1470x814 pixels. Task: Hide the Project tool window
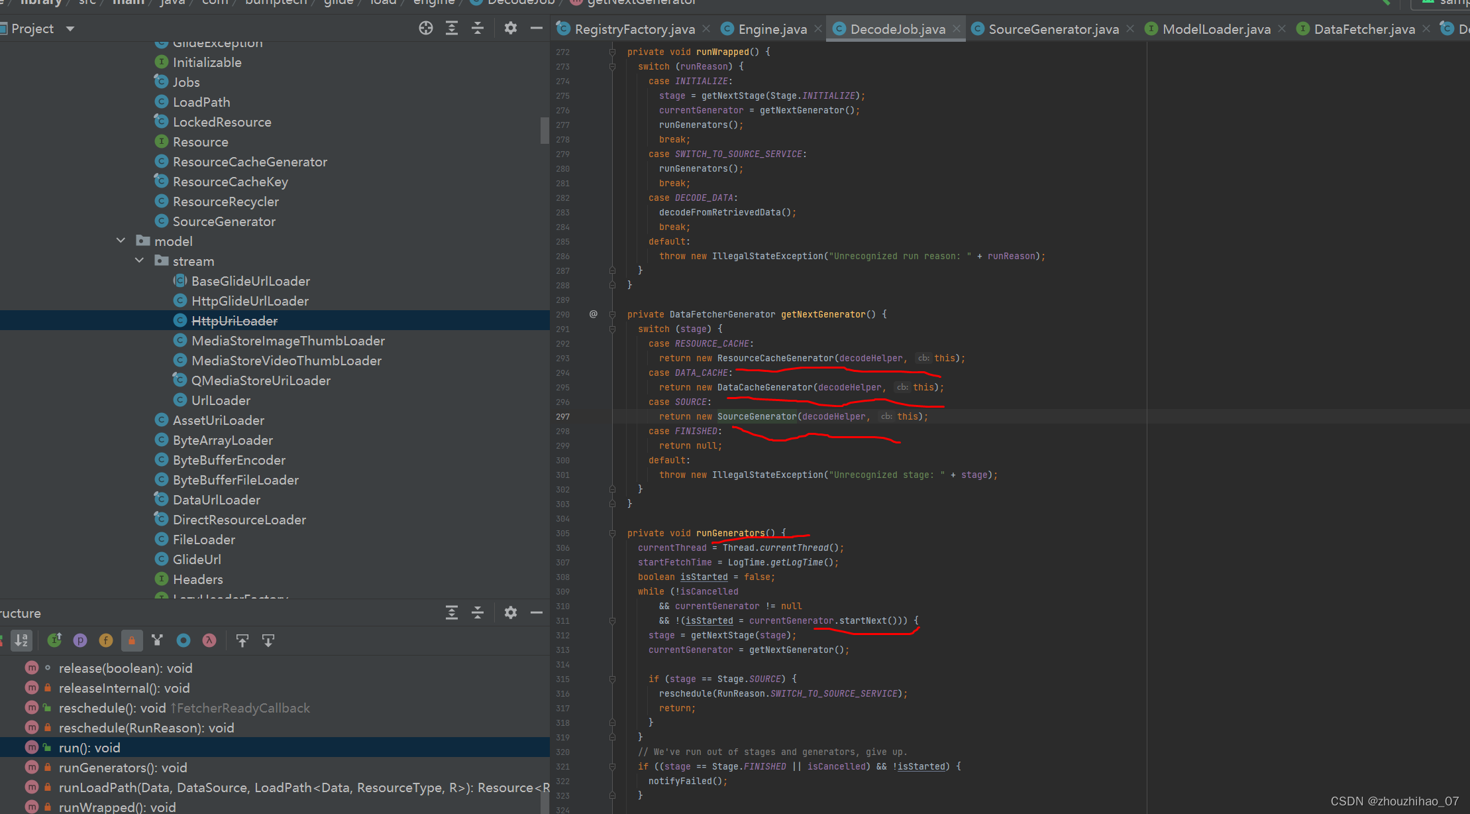click(537, 28)
